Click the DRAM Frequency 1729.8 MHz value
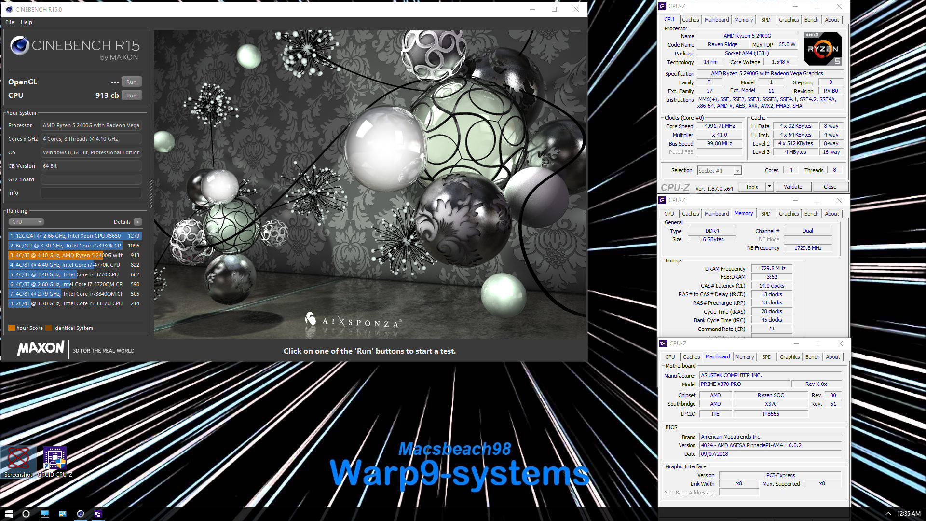 coord(772,269)
